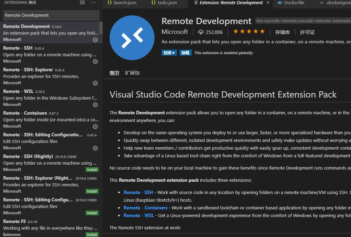
Task: Install the Remote FS extension
Action: (x=92, y=234)
